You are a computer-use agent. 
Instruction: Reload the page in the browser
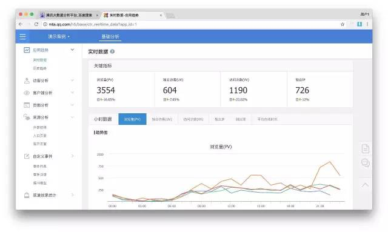pos(36,24)
